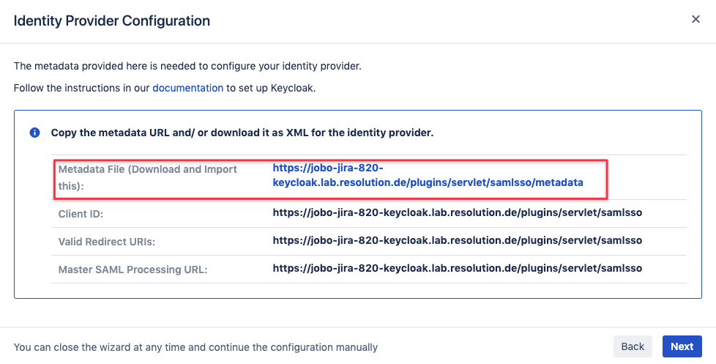
Task: Click the close the wizard at any time note
Action: point(196,348)
